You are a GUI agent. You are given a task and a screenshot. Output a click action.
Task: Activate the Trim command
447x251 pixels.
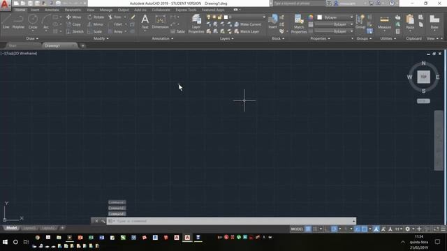coord(115,17)
